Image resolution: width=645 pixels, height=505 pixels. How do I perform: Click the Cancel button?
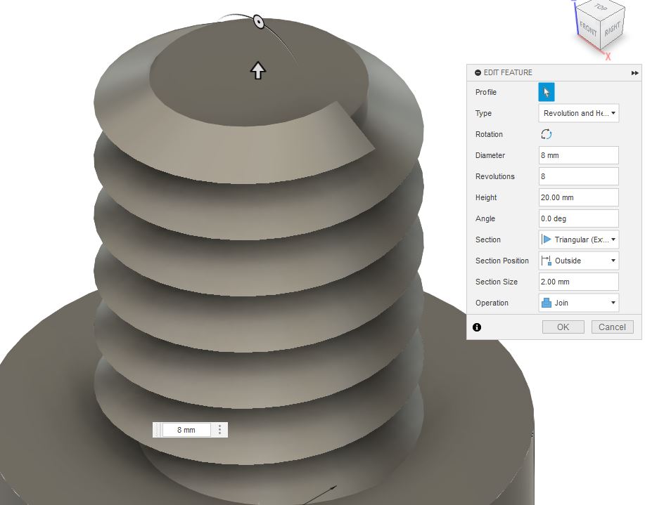pyautogui.click(x=612, y=327)
